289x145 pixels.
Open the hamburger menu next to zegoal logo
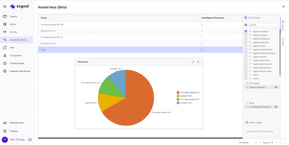click(x=5, y=6)
